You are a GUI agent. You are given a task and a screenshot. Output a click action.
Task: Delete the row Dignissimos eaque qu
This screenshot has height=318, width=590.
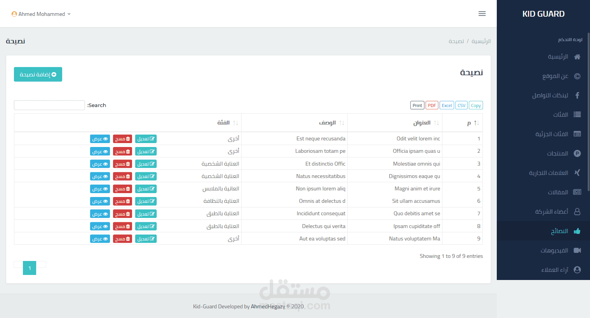coord(122,176)
